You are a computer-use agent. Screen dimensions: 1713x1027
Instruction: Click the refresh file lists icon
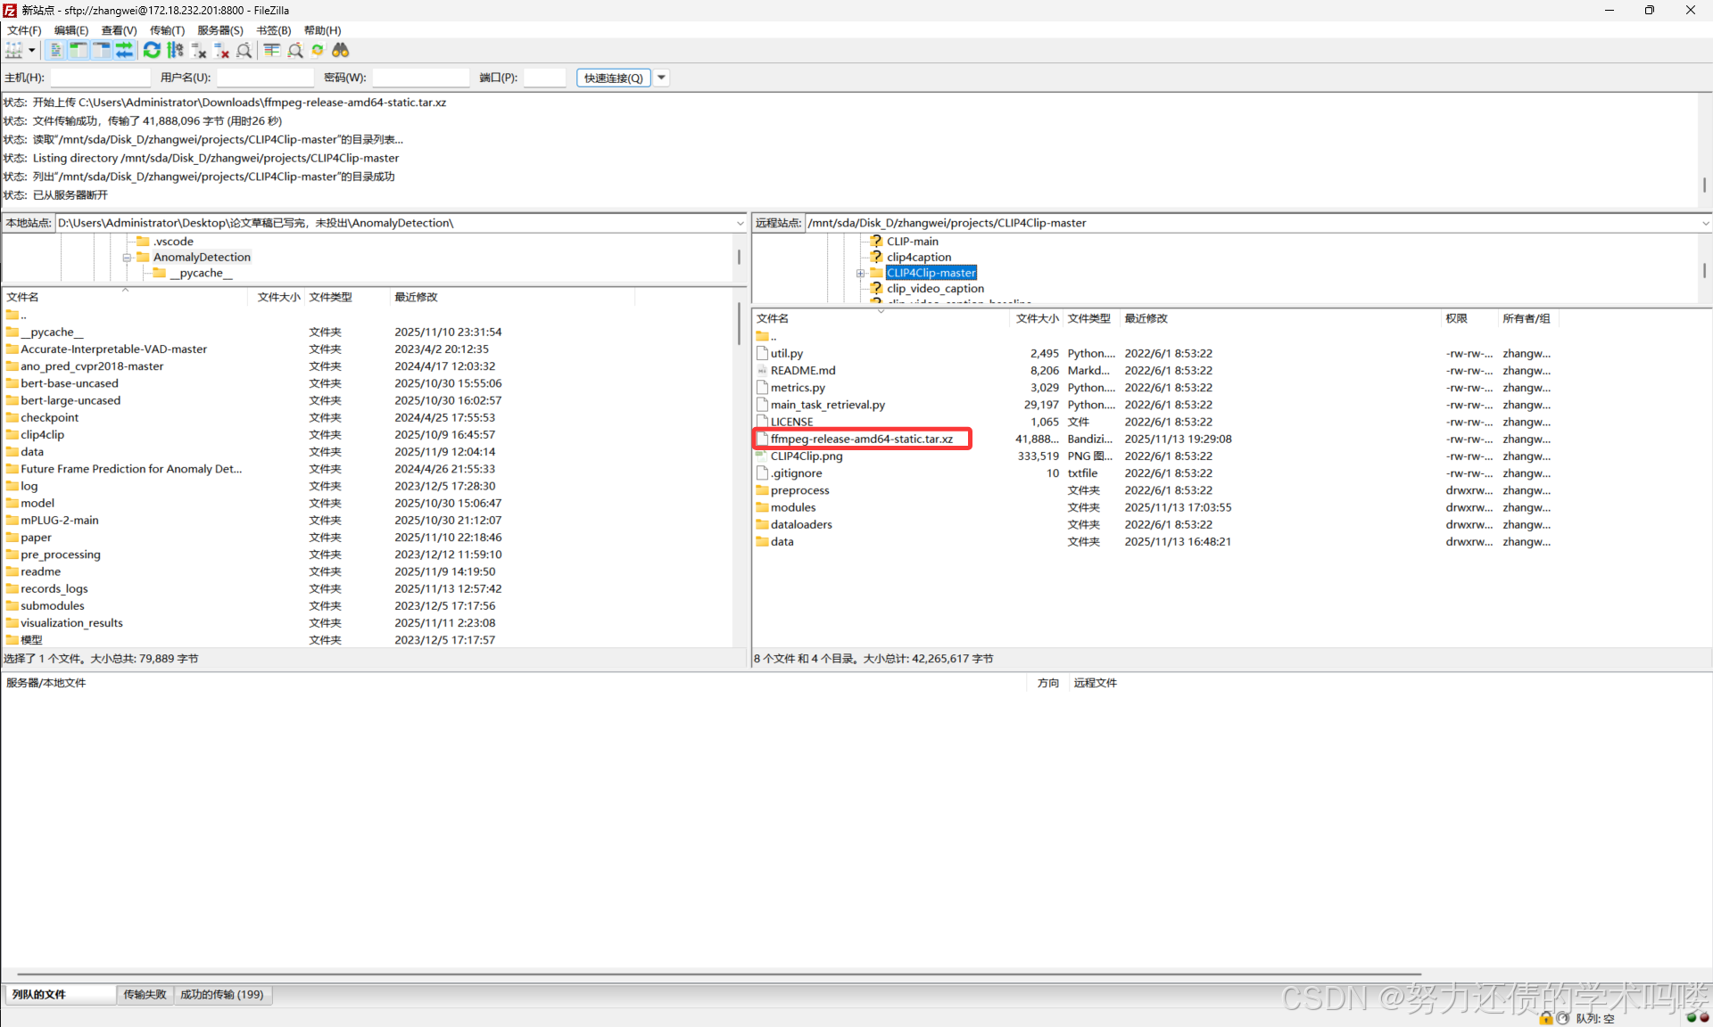152,51
